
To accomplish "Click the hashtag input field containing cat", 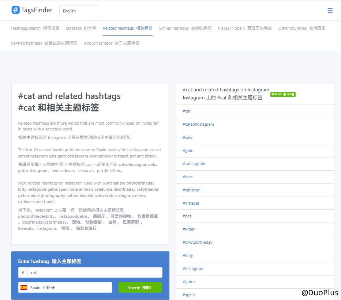I will click(94, 273).
